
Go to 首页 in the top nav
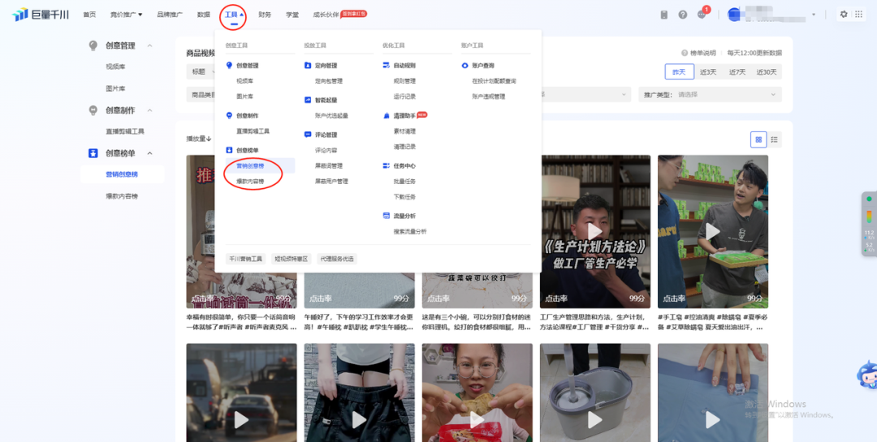(89, 15)
